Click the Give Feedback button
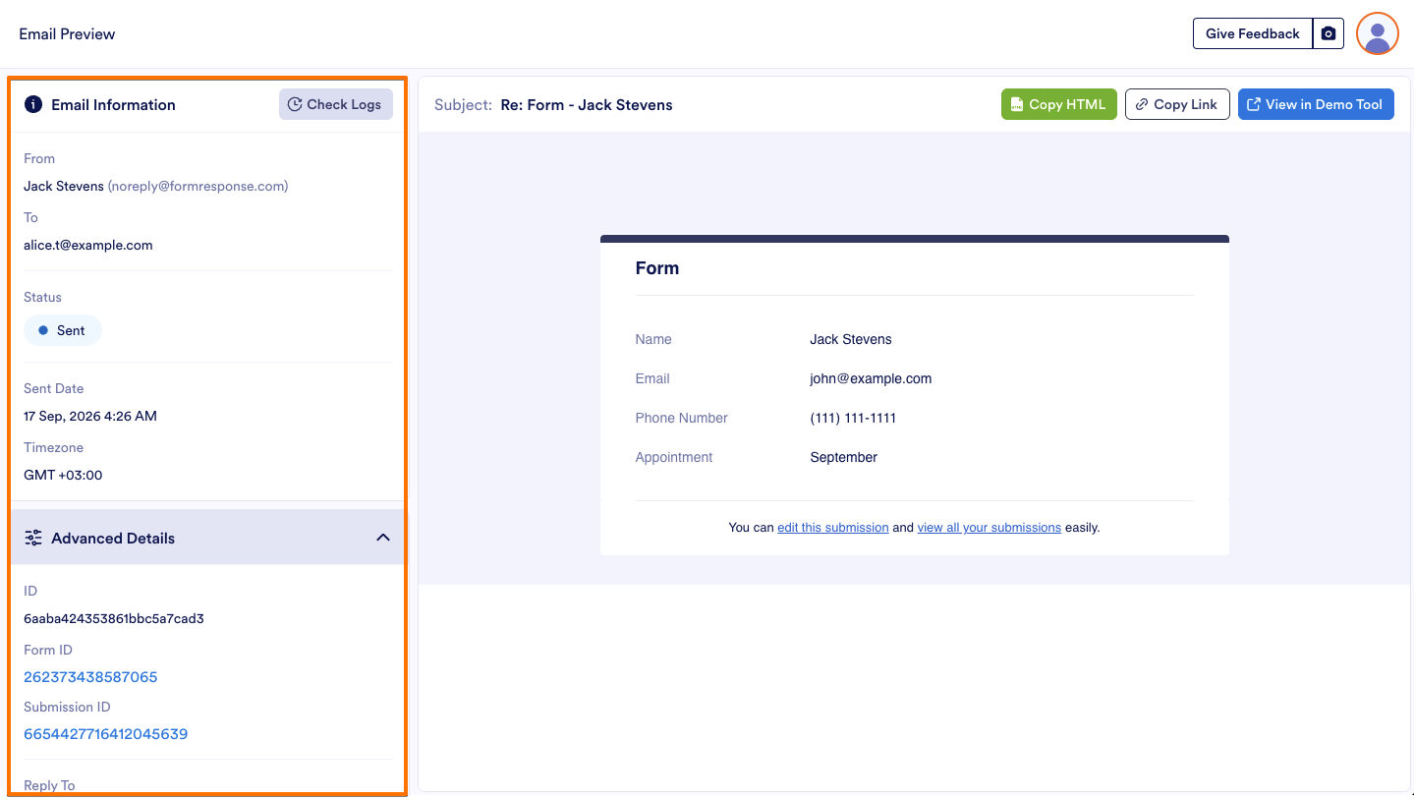 (1252, 33)
